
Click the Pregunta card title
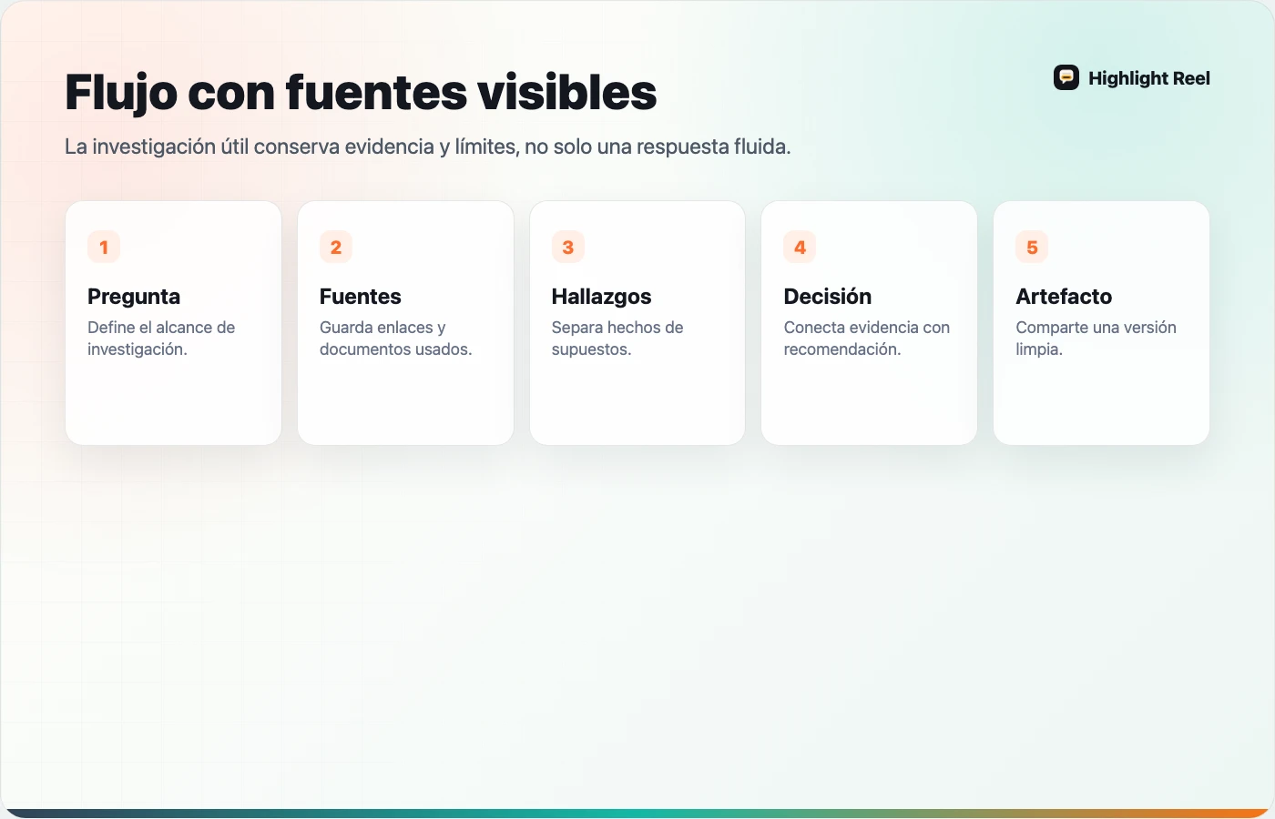pyautogui.click(x=134, y=297)
